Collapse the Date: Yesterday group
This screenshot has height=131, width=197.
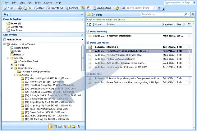pyautogui.click(x=88, y=31)
